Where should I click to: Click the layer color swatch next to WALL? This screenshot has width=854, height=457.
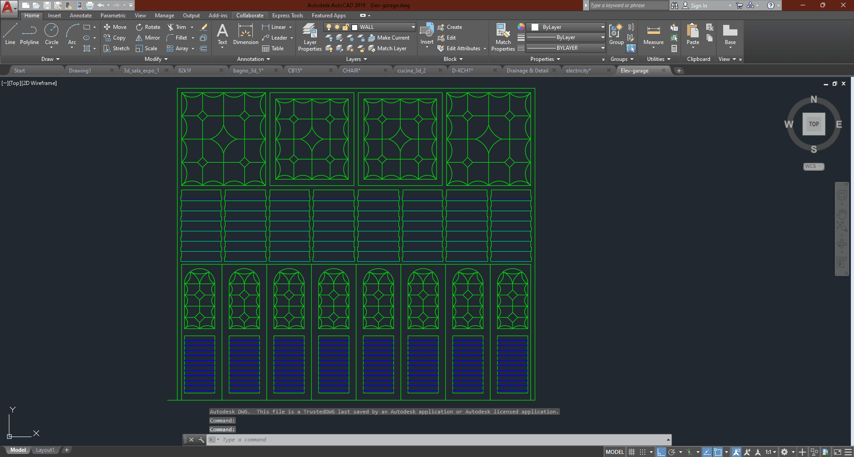click(x=355, y=27)
